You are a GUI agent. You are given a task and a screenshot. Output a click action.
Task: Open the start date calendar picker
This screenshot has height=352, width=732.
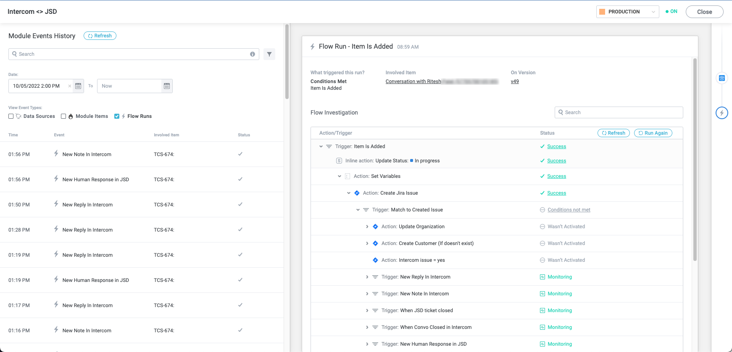click(78, 86)
